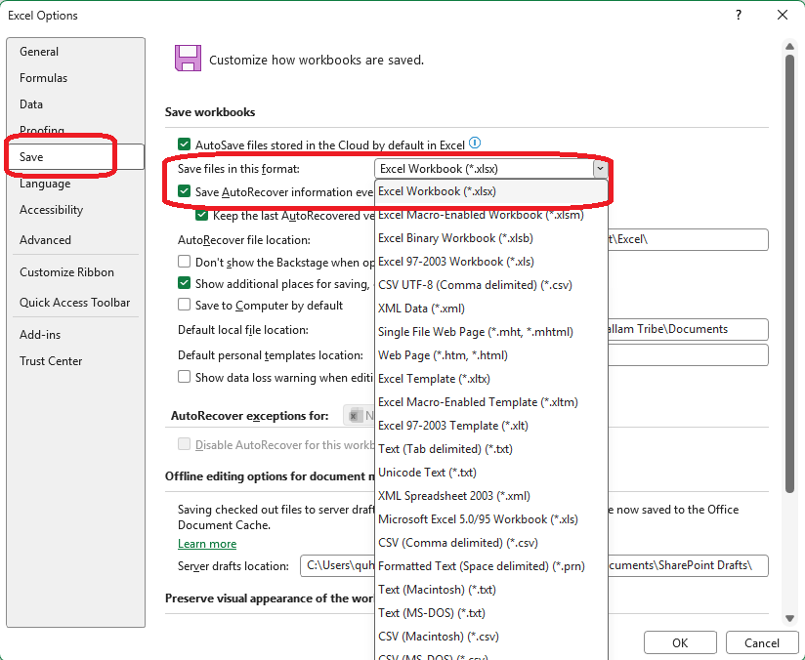Select Microsoft Excel 5.0/95 Workbook
Screen dimensions: 805x660
(491, 519)
